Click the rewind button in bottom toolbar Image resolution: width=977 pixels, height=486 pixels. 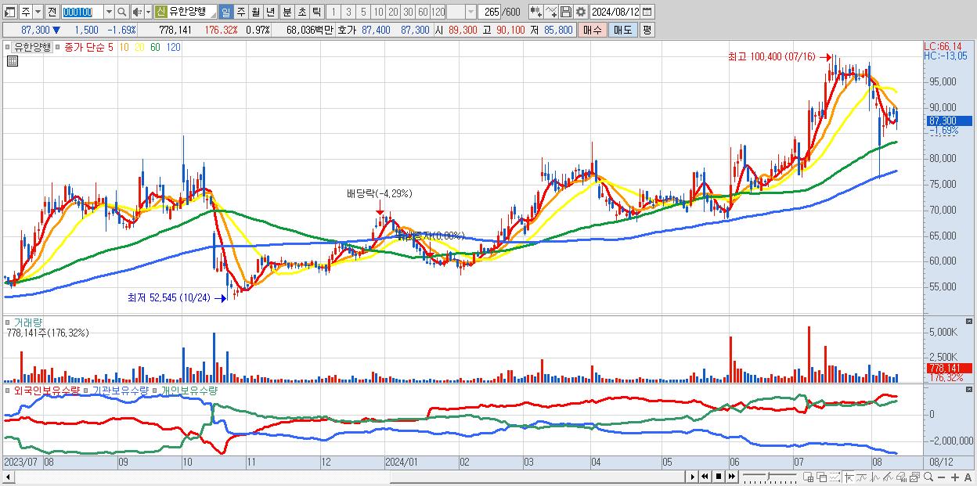pos(705,477)
